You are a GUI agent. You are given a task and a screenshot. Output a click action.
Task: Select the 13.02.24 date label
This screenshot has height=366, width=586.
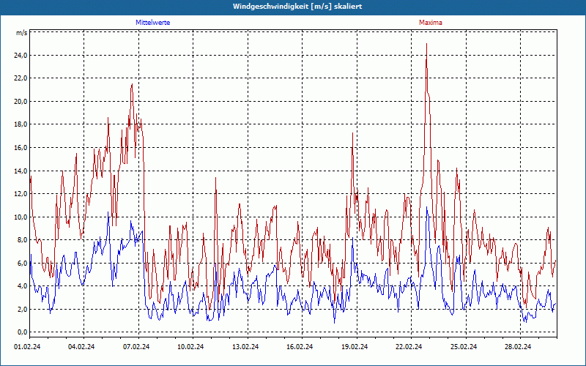245,346
